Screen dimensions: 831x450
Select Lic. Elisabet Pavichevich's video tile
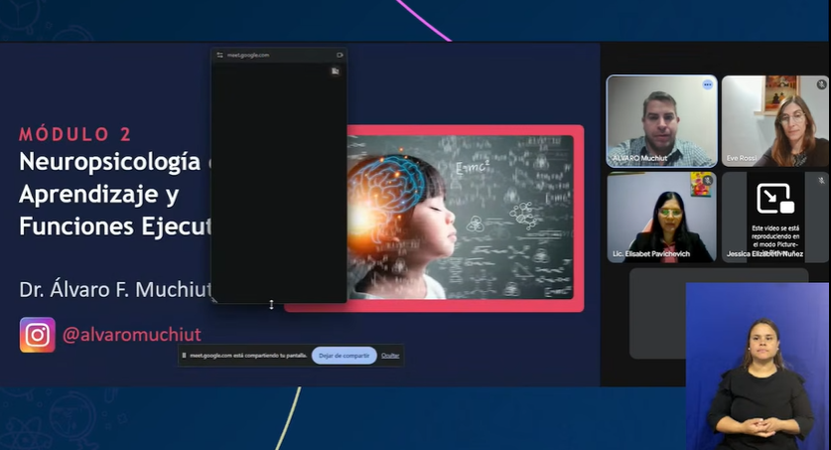(x=661, y=217)
